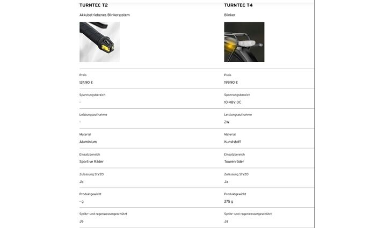Select the TURNTEC T2 heading
The width and height of the screenshot is (392, 228).
pyautogui.click(x=93, y=5)
